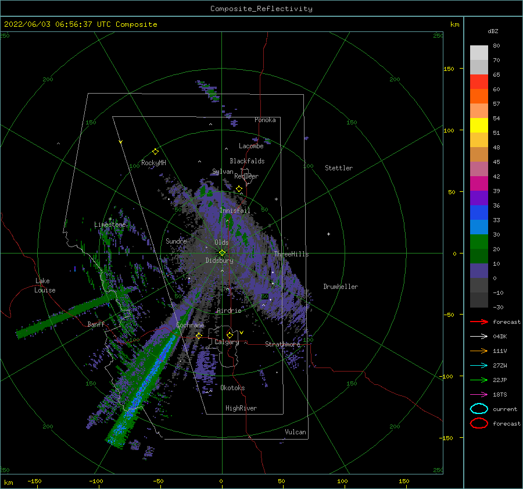Click the Drumheller label
This screenshot has width=523, height=489.
(340, 287)
